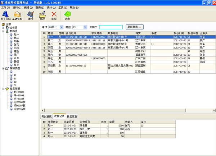Open the 查询(Q) menu
216x156 pixels.
[x=40, y=8]
